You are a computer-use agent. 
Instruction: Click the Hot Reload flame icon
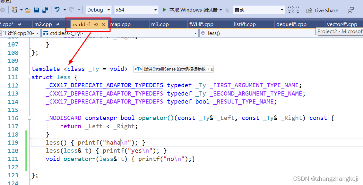click(x=227, y=10)
